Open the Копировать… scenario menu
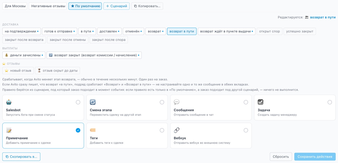Image resolution: width=338 pixels, height=163 pixels. (x=147, y=6)
